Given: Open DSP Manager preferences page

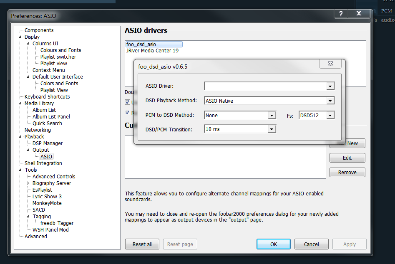Looking at the screenshot, I should click(48, 143).
